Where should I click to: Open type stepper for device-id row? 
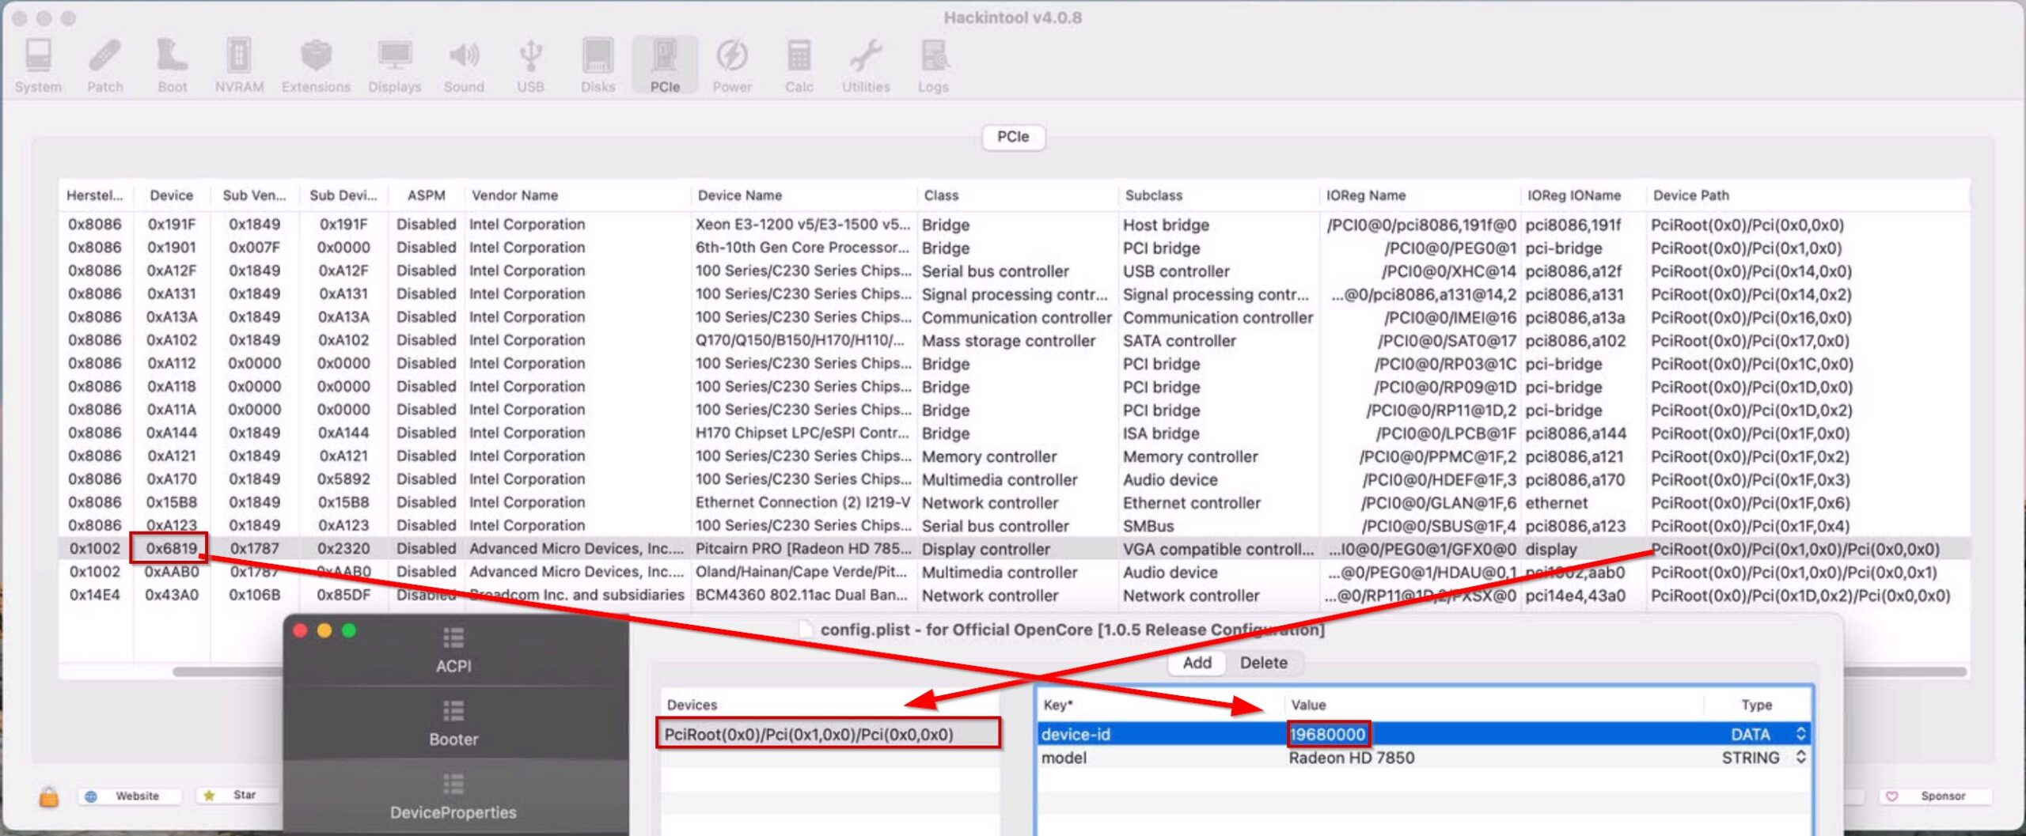1800,734
